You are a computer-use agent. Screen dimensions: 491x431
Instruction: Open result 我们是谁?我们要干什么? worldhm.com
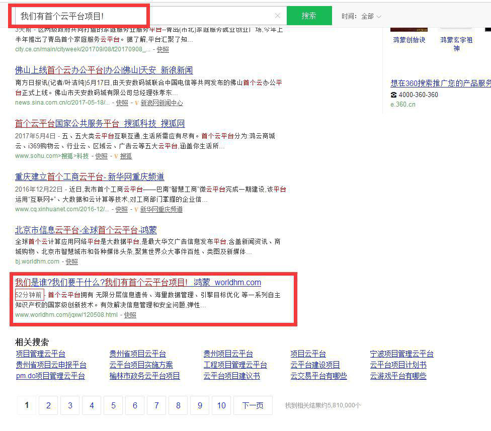click(138, 282)
